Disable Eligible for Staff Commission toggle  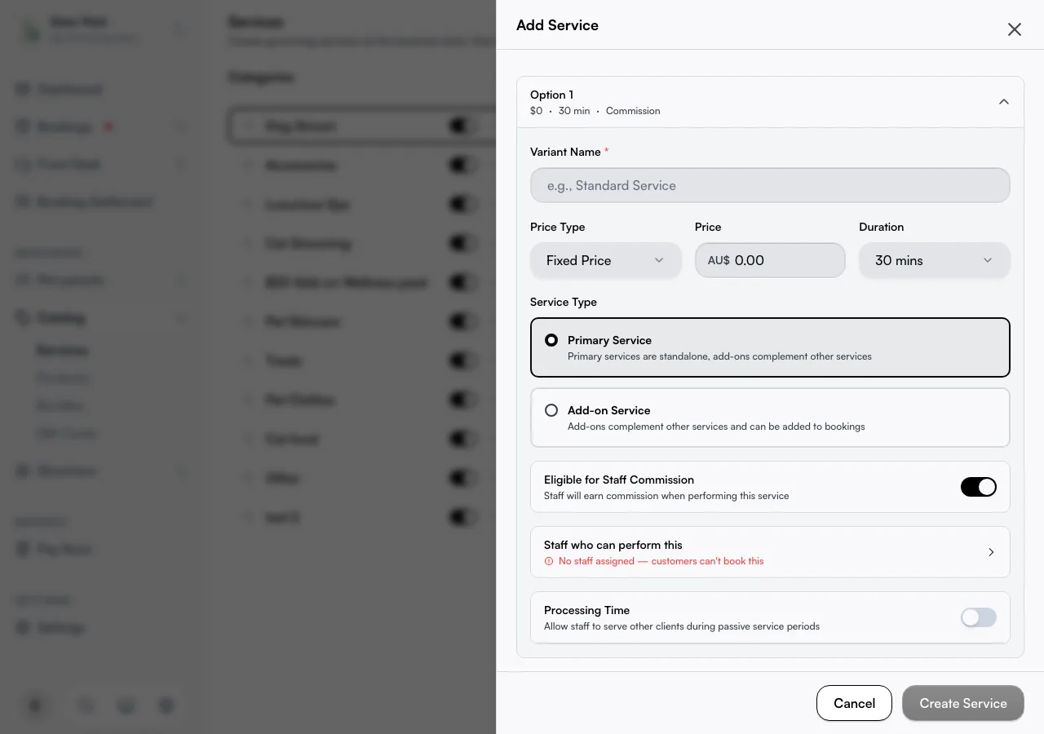979,487
